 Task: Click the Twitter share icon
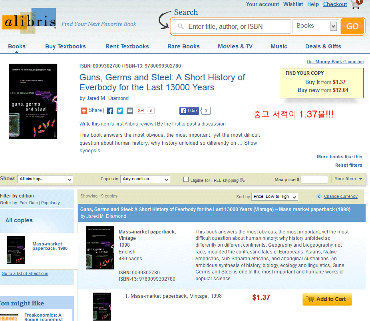click(120, 111)
